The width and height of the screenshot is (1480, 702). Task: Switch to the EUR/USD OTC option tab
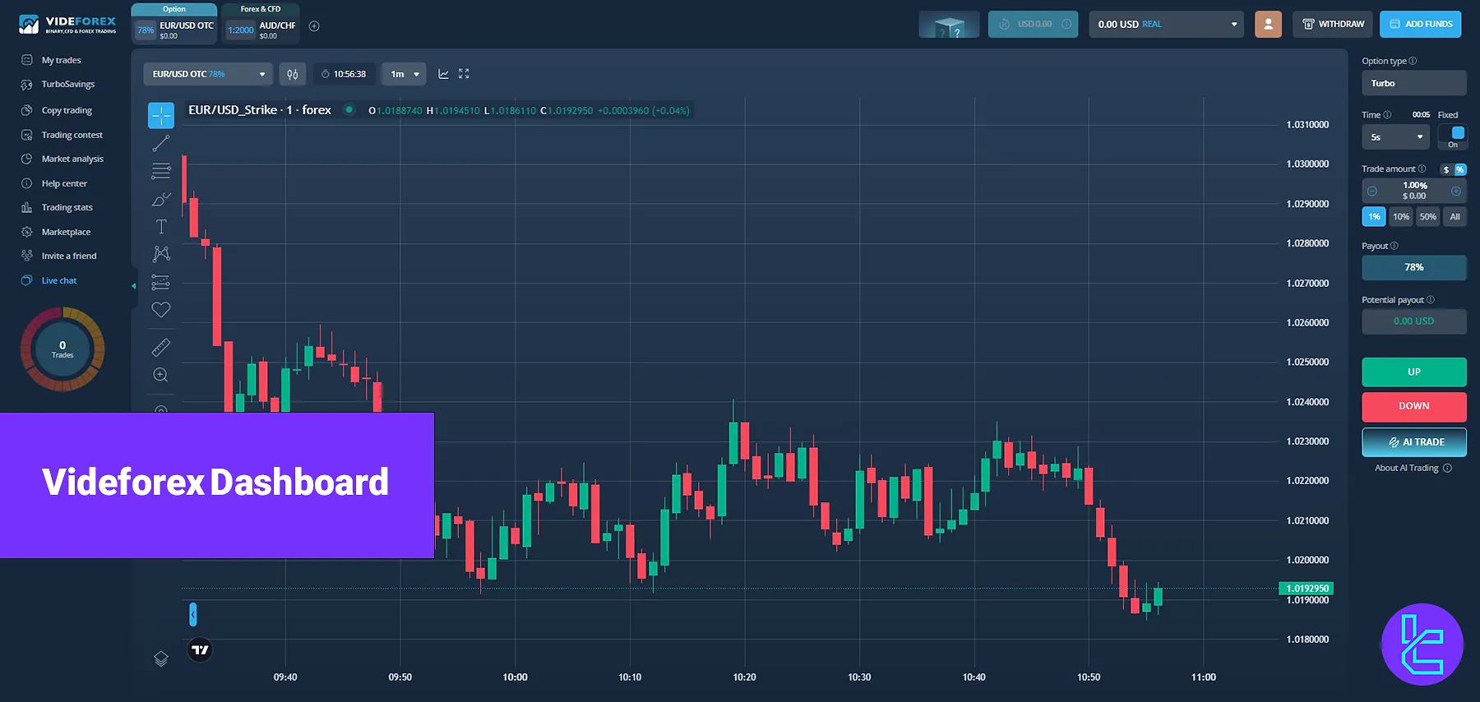click(x=174, y=25)
